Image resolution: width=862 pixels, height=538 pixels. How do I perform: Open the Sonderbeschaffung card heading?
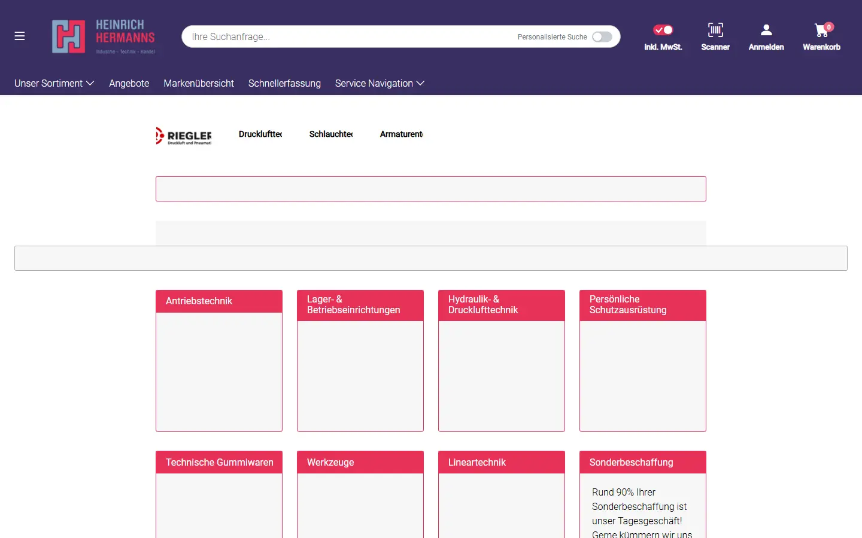643,462
